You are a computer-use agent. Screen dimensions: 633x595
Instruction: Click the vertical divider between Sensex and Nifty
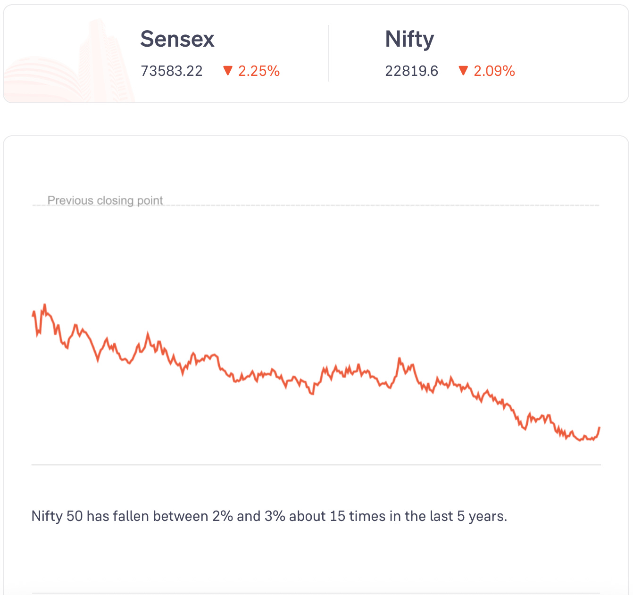click(x=329, y=53)
